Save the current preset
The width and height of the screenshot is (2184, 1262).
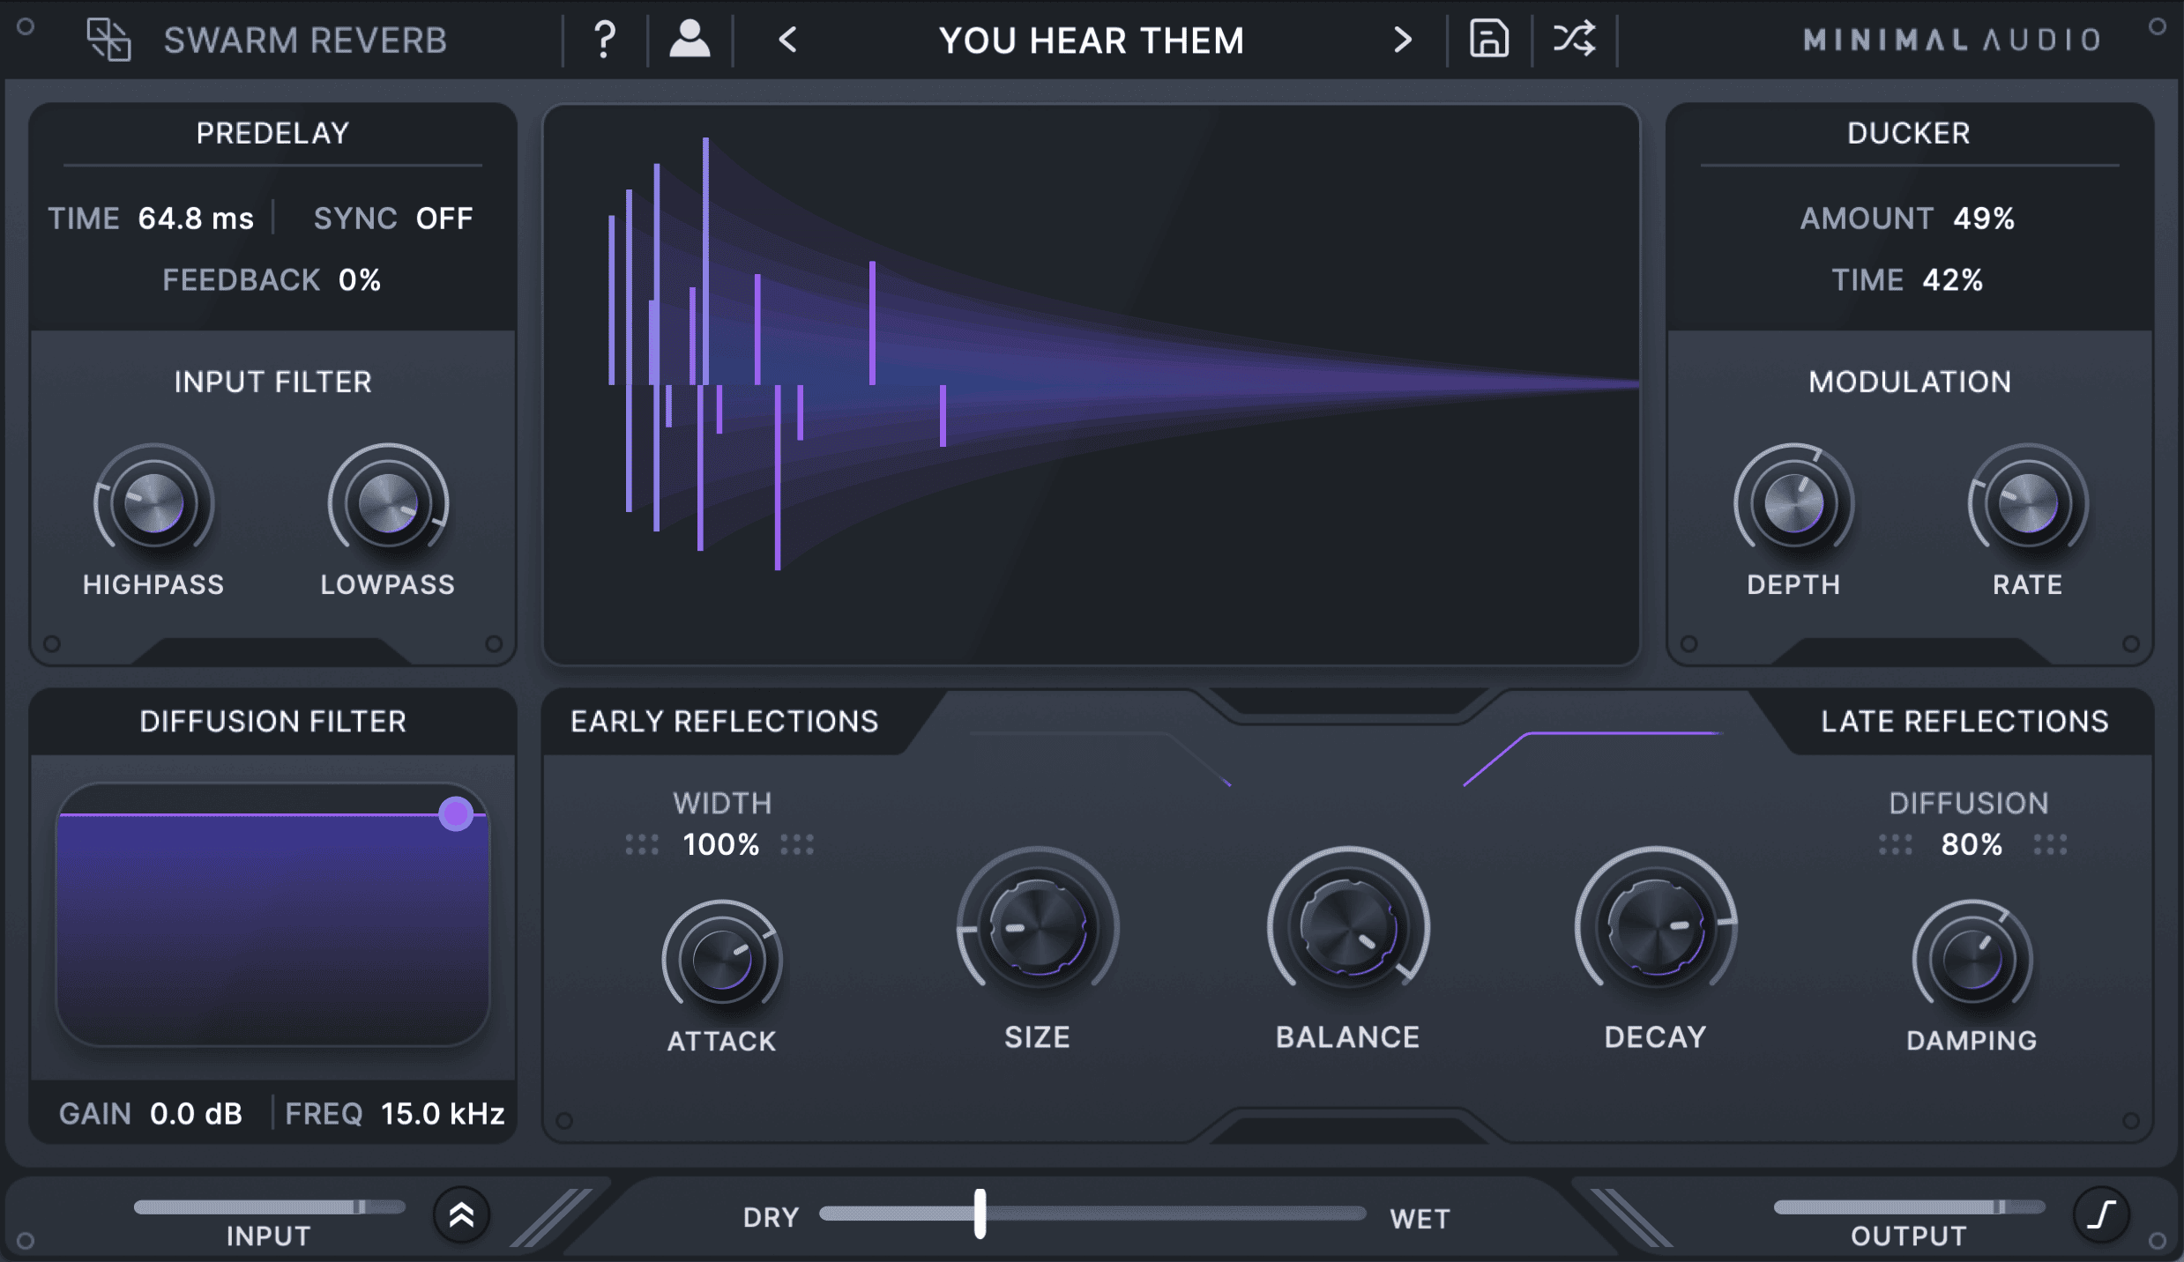(1489, 39)
